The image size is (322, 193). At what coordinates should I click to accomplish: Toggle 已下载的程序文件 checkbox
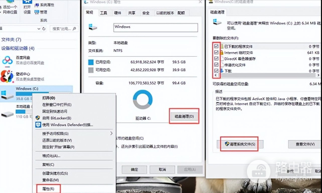(216, 47)
